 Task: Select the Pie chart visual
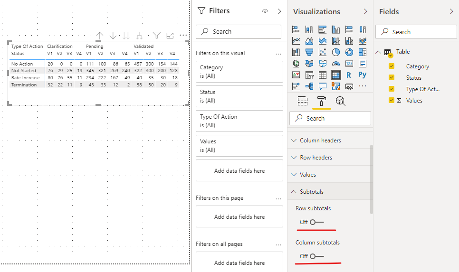pos(336,52)
